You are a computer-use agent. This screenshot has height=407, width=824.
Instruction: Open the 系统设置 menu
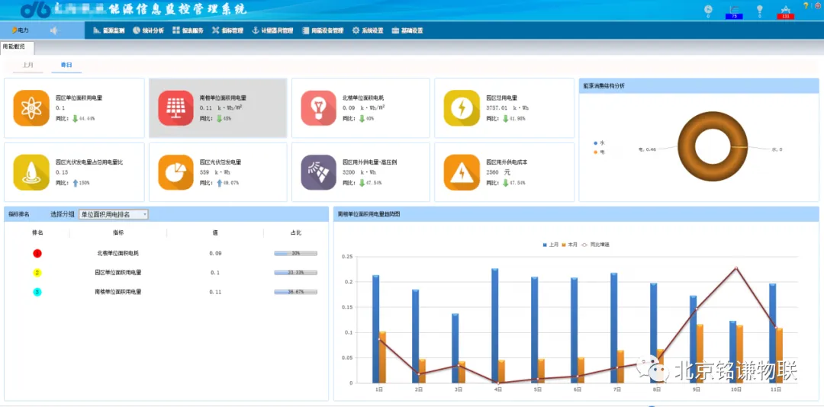click(368, 30)
